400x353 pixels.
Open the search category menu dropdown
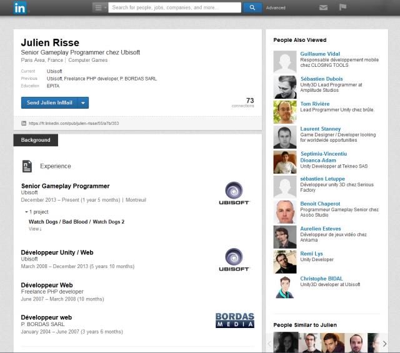point(100,7)
